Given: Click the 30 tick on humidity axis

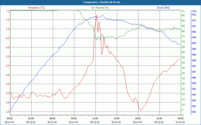Looking at the screenshot, I should (x=183, y=84).
